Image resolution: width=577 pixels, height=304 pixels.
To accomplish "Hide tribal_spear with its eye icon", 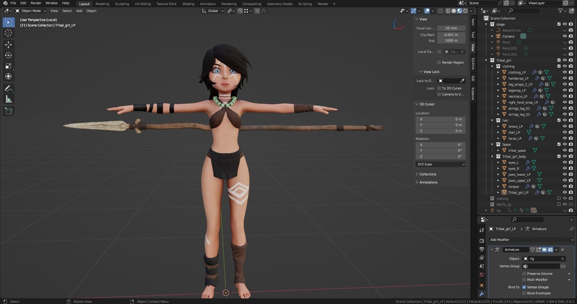I will coord(565,150).
